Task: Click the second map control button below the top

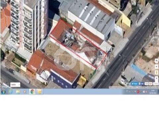Action: point(156,67)
